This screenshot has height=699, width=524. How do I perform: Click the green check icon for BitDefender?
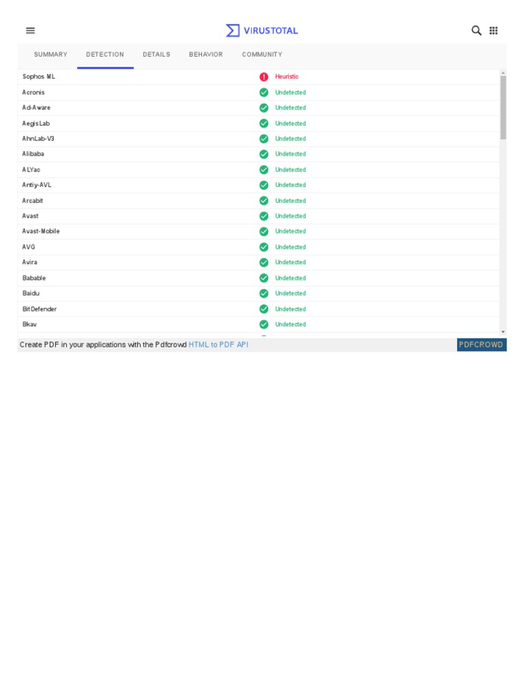tap(264, 309)
